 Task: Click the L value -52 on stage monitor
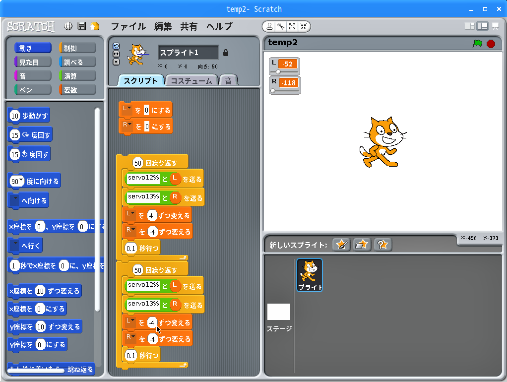287,64
